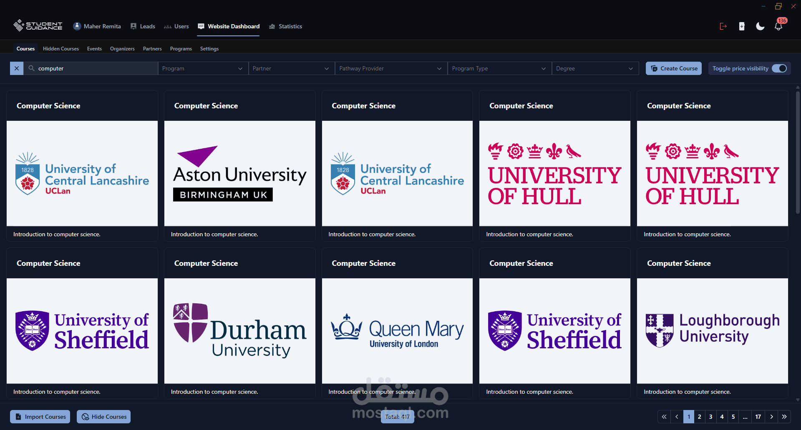
Task: Switch to the Partners tab
Action: click(x=152, y=49)
